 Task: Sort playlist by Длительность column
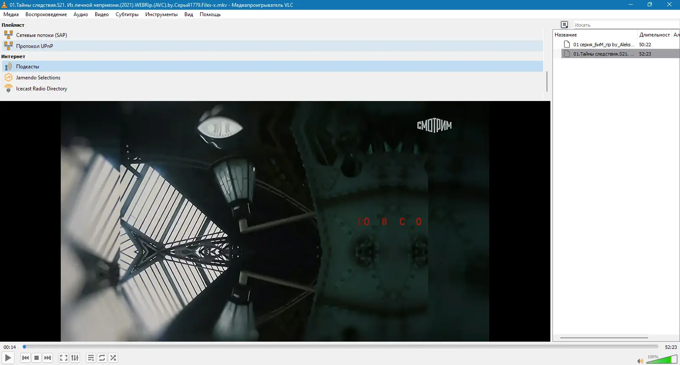(x=654, y=35)
